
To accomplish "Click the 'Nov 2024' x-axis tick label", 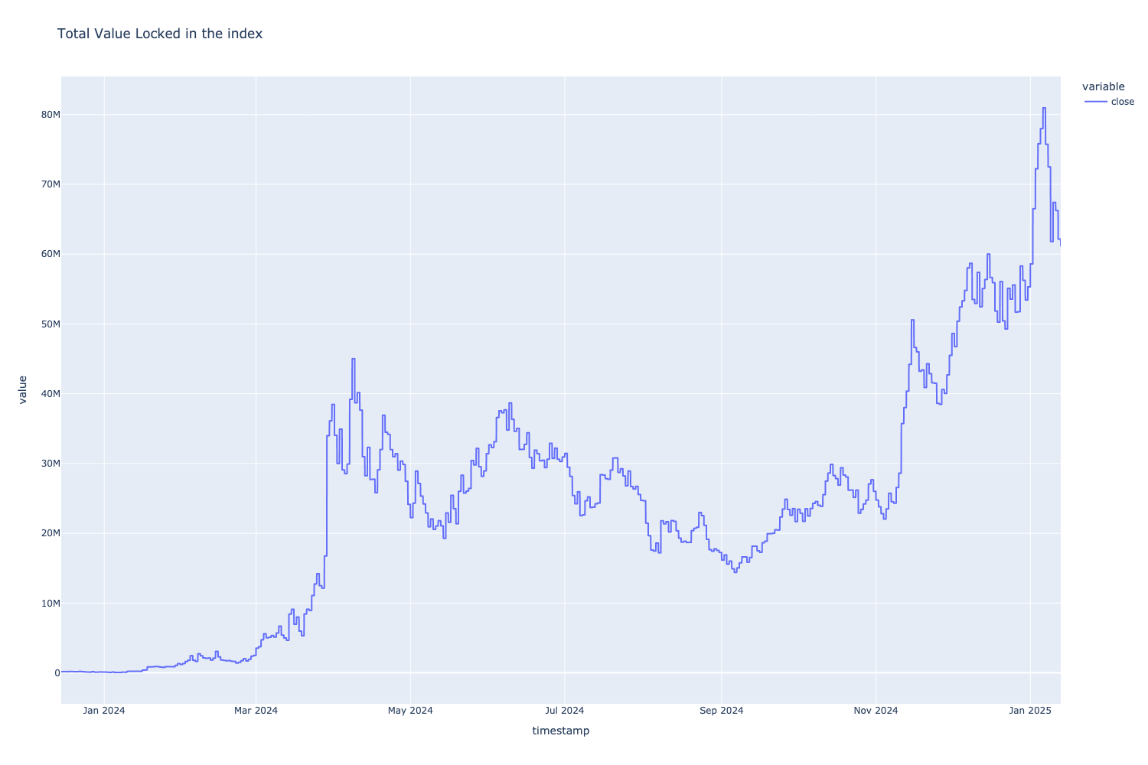I will 876,711.
